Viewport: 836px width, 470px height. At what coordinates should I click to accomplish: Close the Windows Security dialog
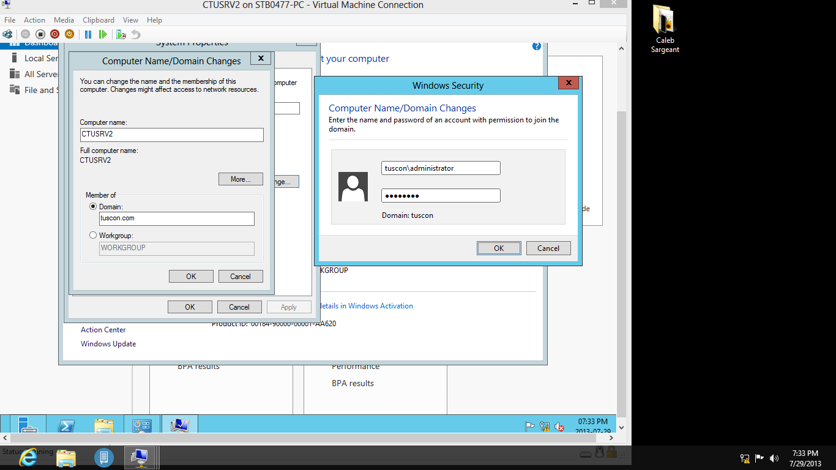point(569,83)
